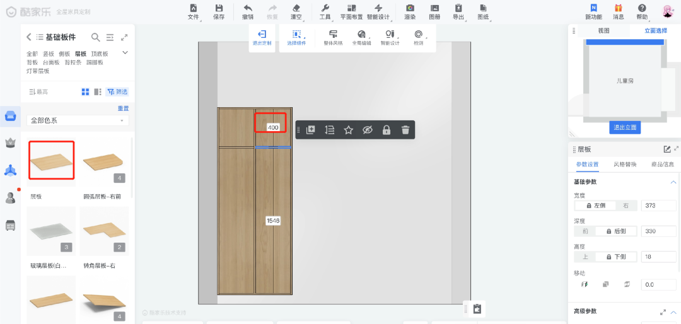681x324 pixels.
Task: Search in the 基础板件 library
Action: click(x=96, y=37)
